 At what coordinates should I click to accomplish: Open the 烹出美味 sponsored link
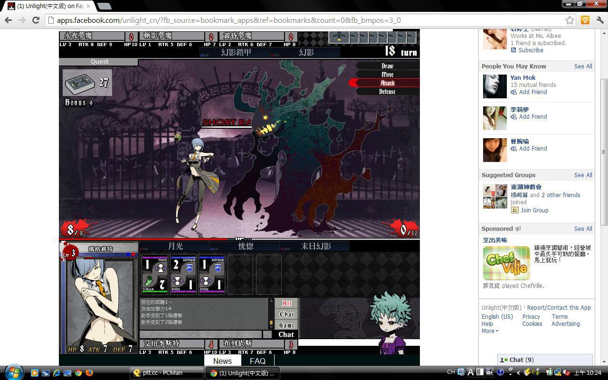(495, 240)
